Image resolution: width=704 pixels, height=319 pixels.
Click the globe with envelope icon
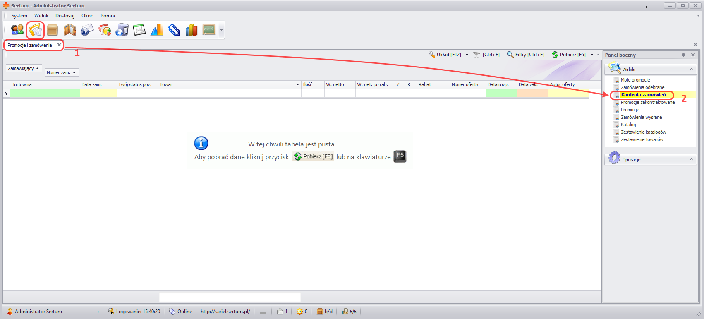87,30
